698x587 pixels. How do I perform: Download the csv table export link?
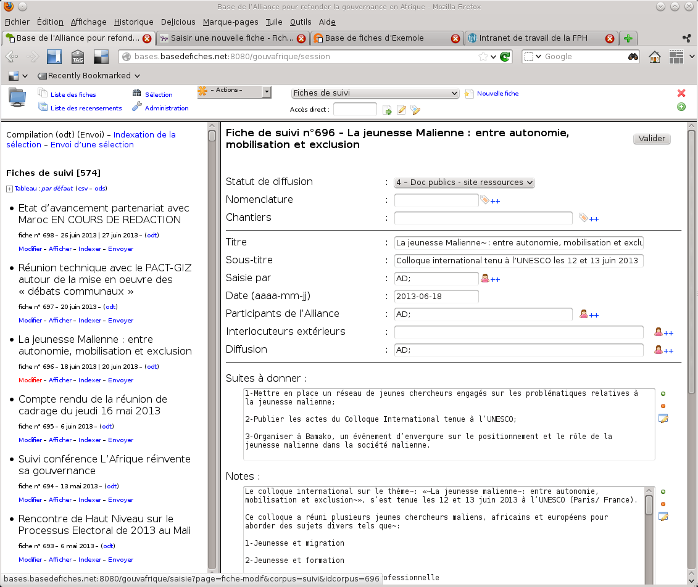[83, 189]
